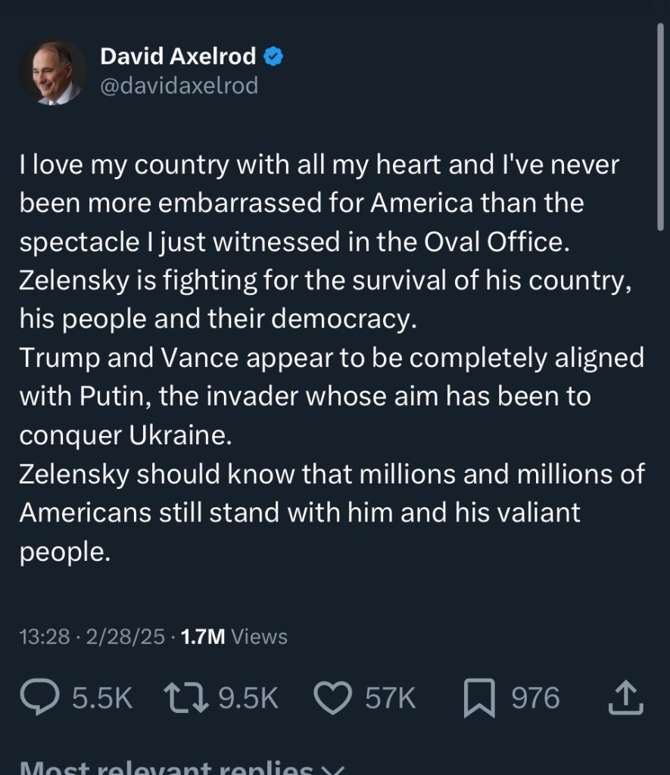Image resolution: width=670 pixels, height=775 pixels.
Task: Open the 1.7M Views analytics
Action: pos(235,636)
